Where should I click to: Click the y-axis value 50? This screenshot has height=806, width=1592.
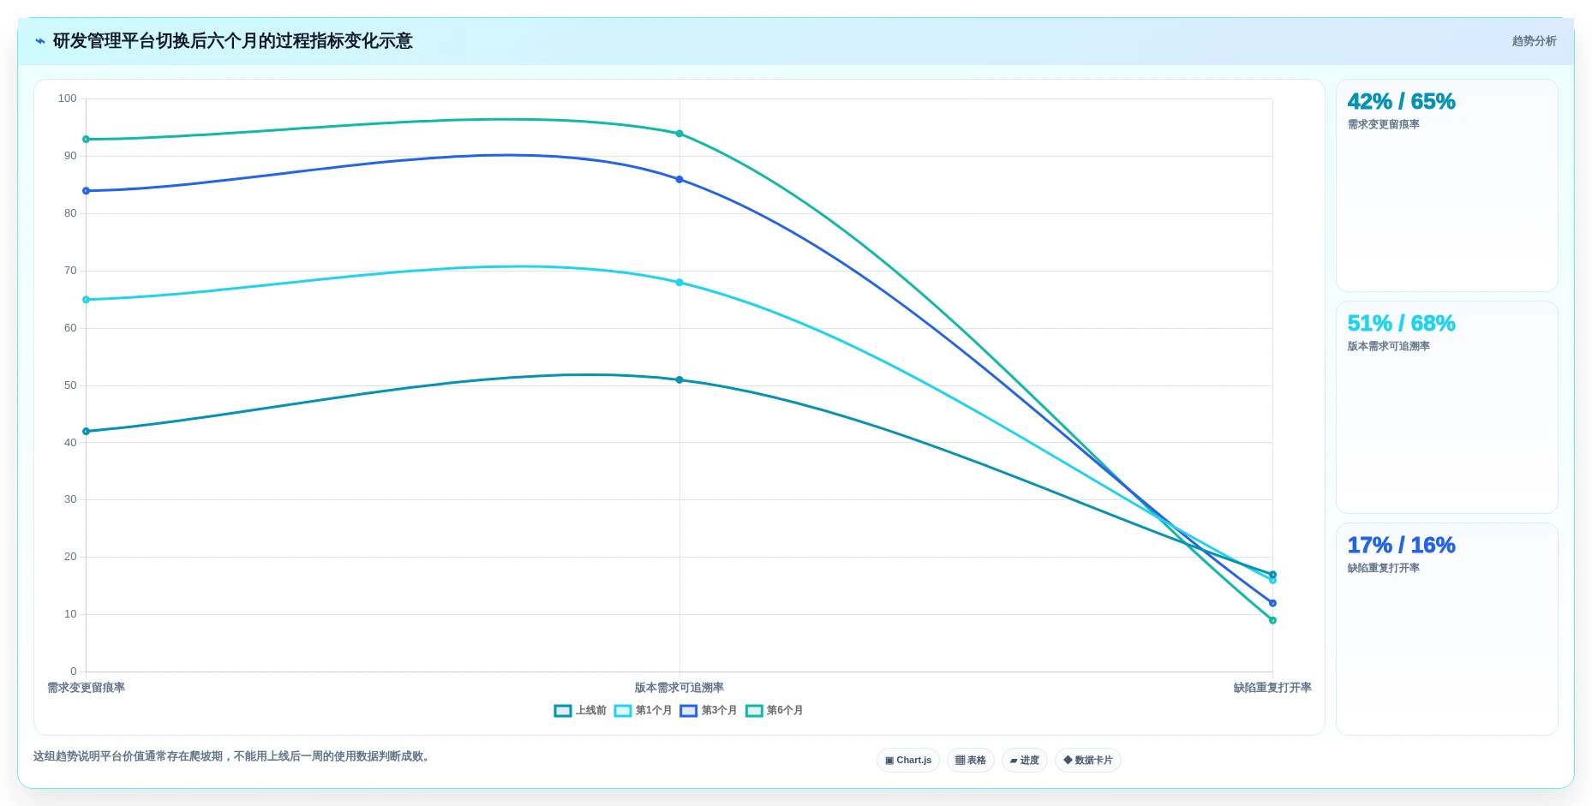pyautogui.click(x=70, y=385)
